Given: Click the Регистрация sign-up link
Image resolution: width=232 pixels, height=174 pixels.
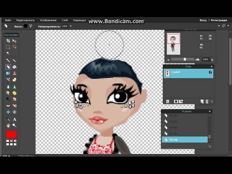Looking at the screenshot, I should point(219,20).
